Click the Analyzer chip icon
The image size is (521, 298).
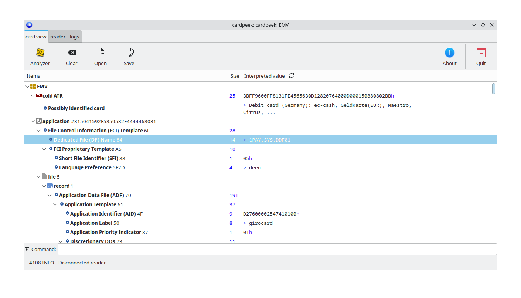point(40,53)
